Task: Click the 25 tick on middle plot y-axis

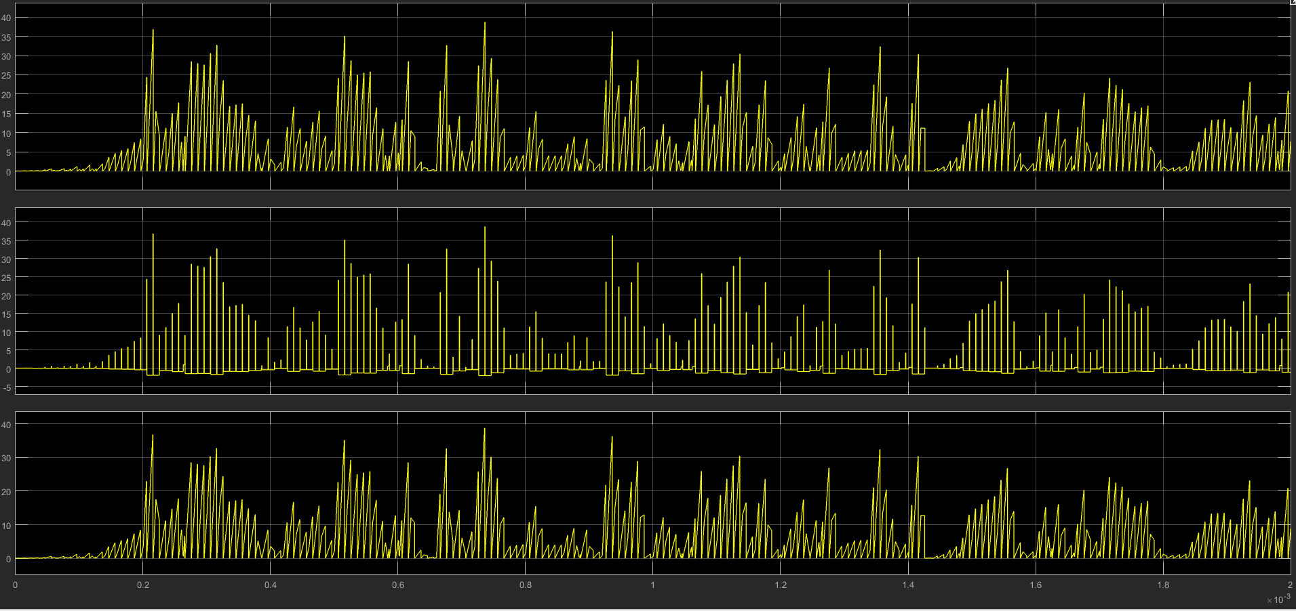Action: point(6,278)
